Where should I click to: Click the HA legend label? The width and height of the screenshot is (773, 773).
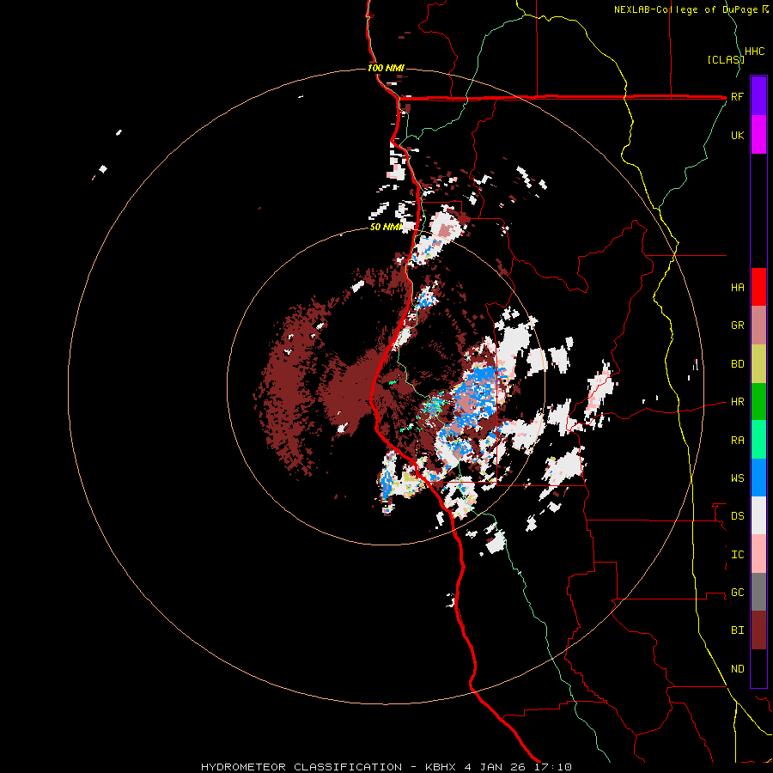coord(737,287)
